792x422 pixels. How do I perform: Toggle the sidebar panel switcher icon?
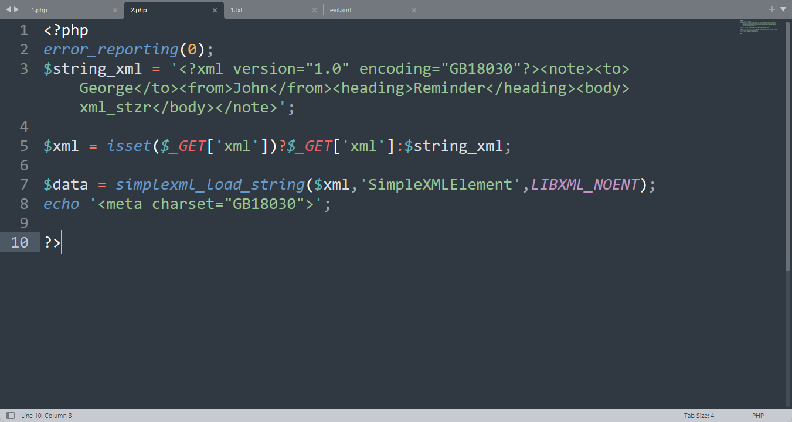11,416
